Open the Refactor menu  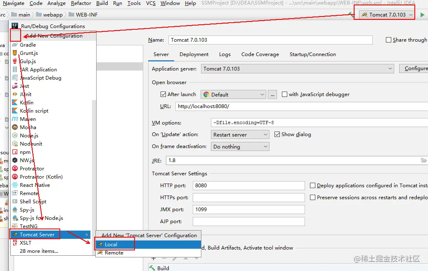tap(81, 3)
